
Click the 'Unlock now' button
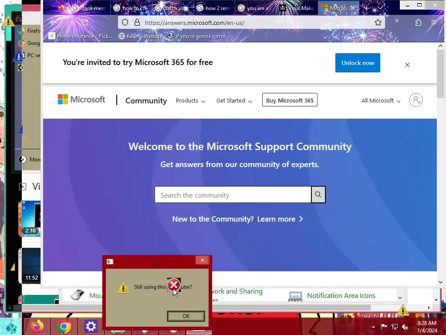coord(358,63)
